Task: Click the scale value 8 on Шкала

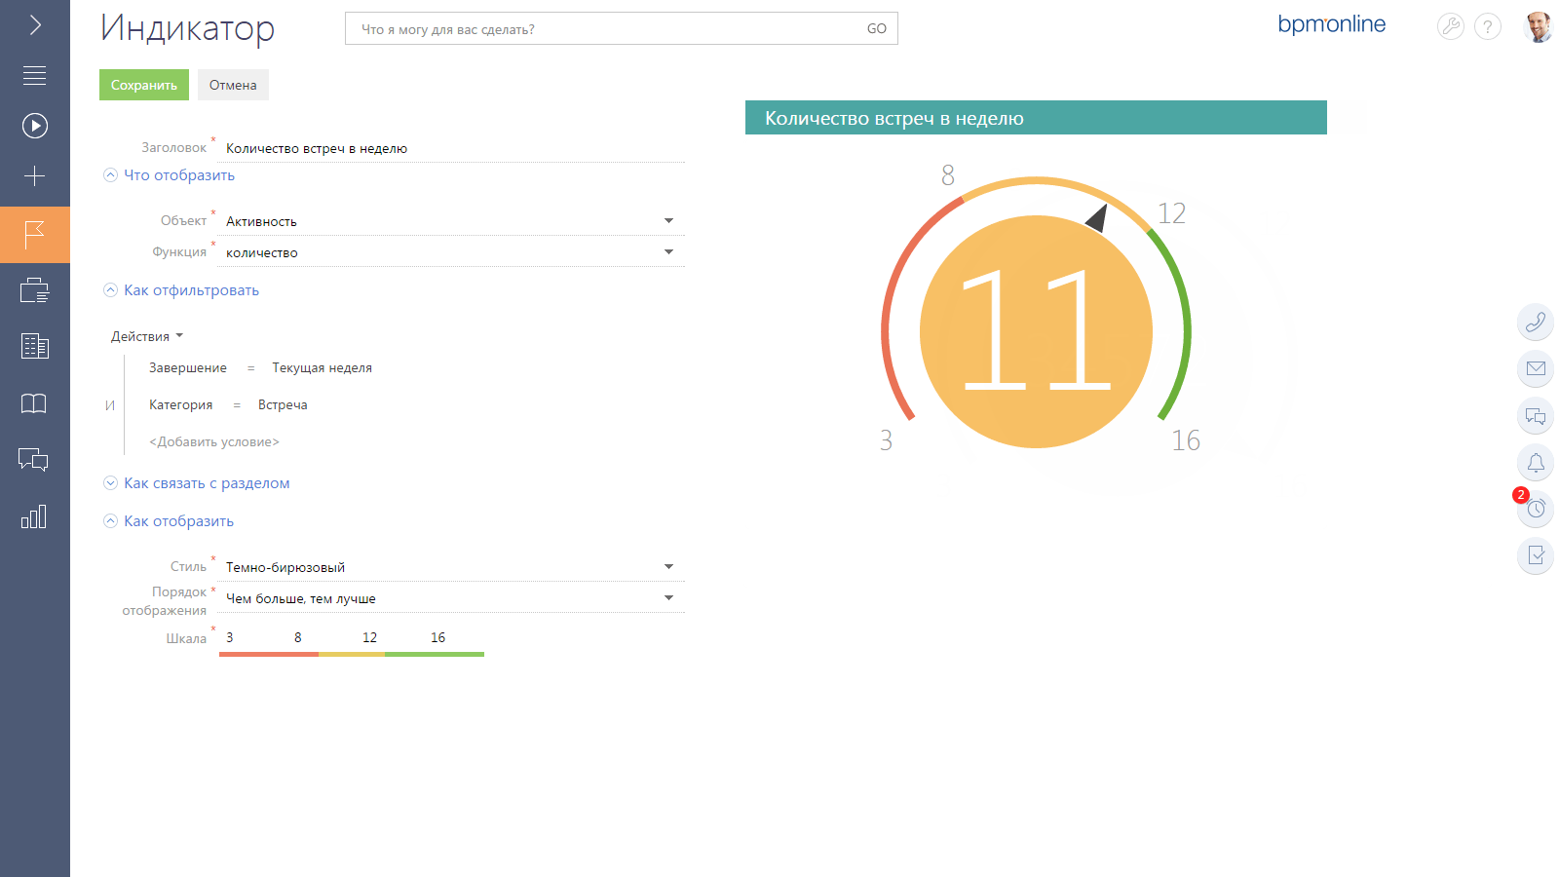Action: 298,637
